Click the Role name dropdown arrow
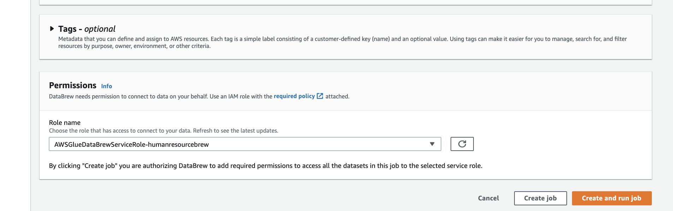 [x=432, y=144]
